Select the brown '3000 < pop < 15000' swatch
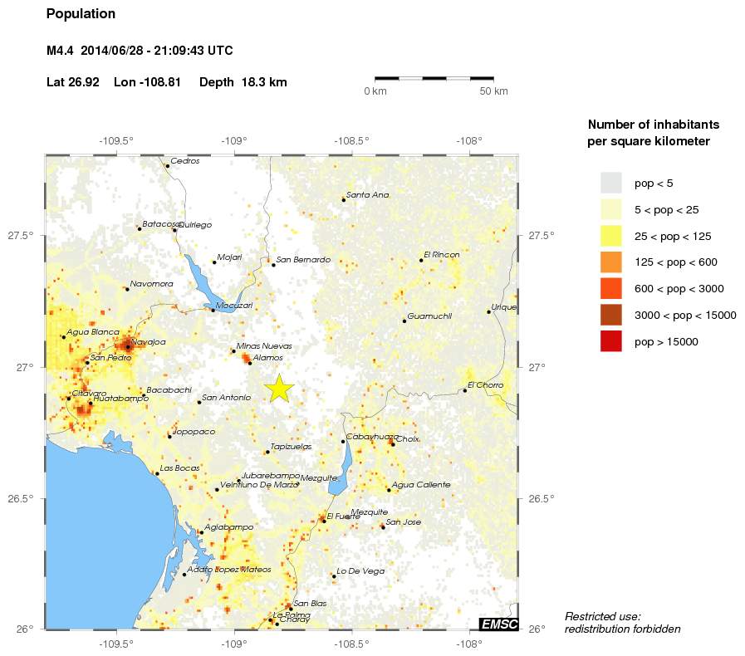Screen dimensions: 745x656 tap(611, 315)
